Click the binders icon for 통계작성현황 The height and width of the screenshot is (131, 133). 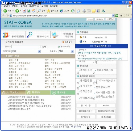pyautogui.click(x=6, y=35)
